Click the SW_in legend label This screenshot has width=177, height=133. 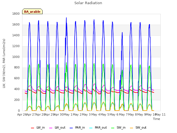121,127
